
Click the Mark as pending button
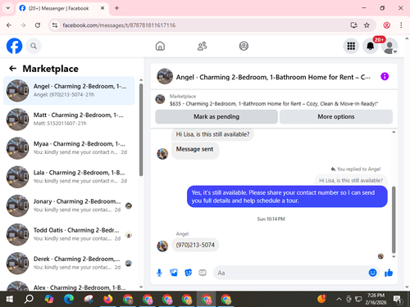tap(216, 117)
